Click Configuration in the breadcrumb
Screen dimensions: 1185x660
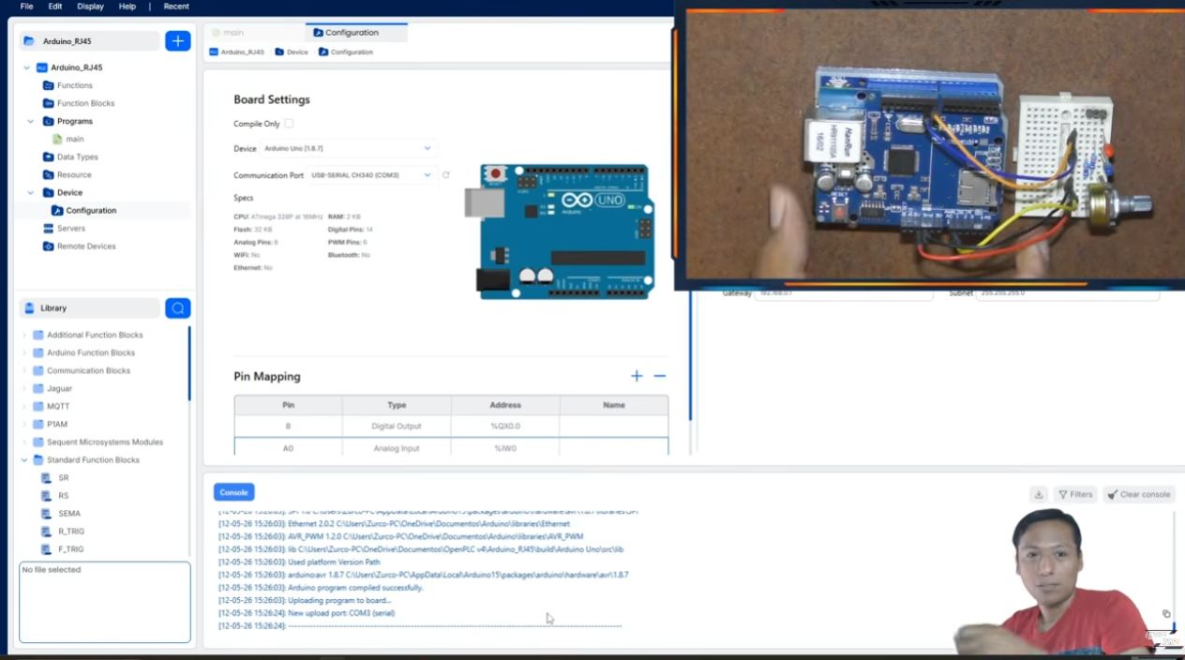(x=346, y=52)
